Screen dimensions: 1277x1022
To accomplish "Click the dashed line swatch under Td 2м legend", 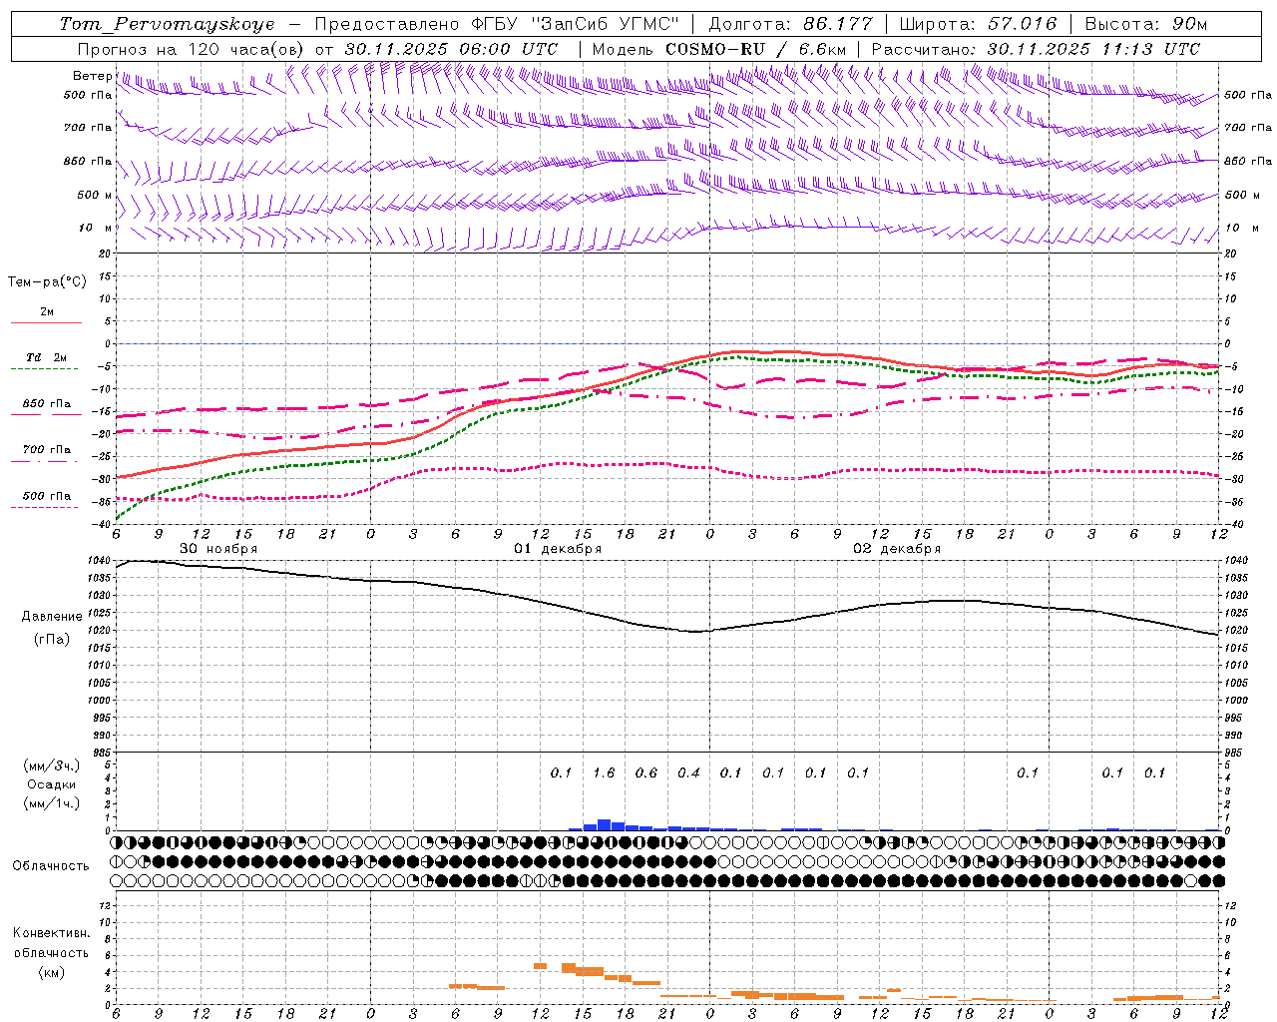I will pos(44,368).
